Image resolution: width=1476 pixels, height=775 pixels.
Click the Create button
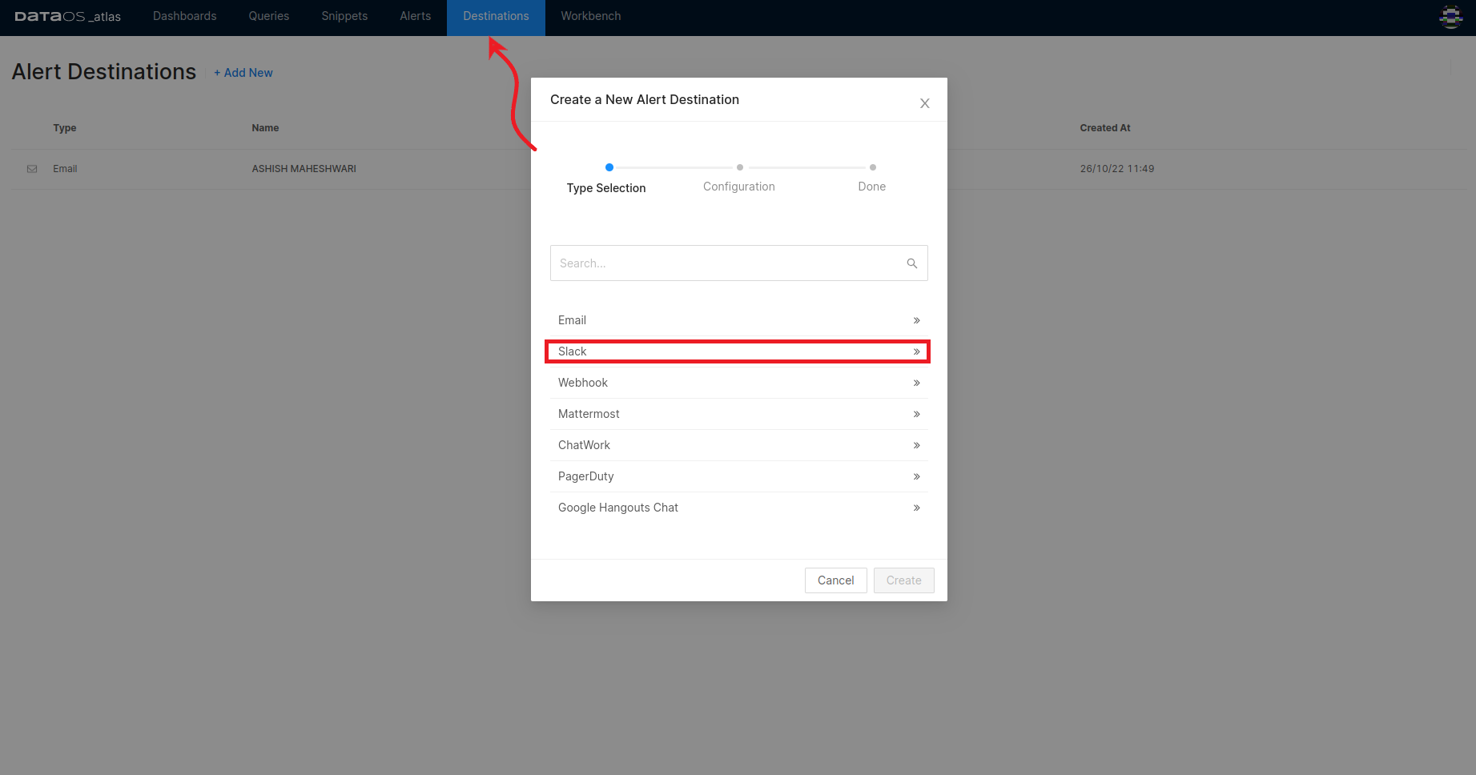tap(903, 580)
